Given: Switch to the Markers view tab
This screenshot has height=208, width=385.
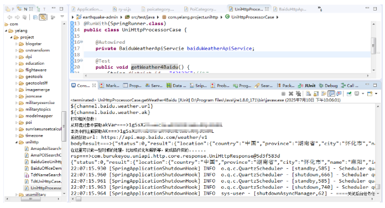Looking at the screenshot, I should pyautogui.click(x=110, y=86).
